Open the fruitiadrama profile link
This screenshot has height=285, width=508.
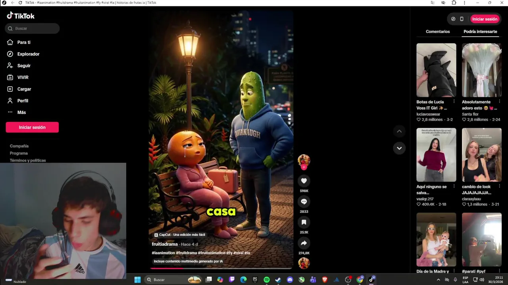pos(165,244)
